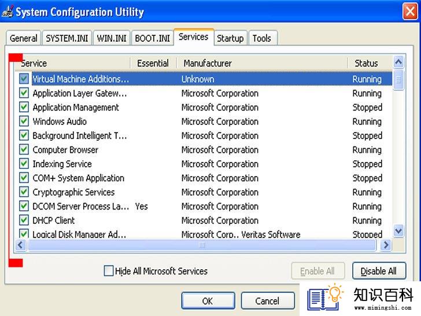421x316 pixels.
Task: Toggle the Indexing Service checkbox
Action: point(24,164)
